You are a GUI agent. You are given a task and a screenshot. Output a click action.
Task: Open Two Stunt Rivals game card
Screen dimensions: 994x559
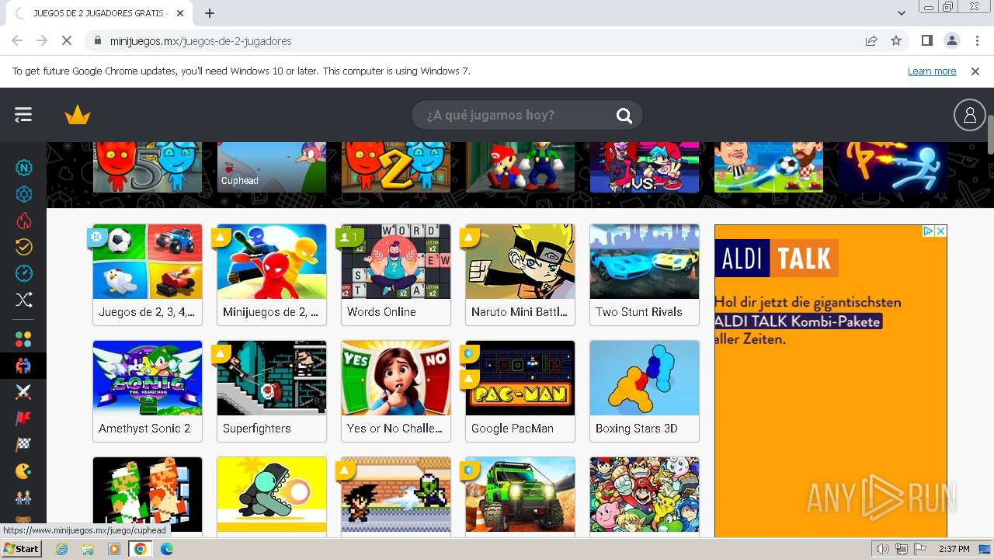645,274
